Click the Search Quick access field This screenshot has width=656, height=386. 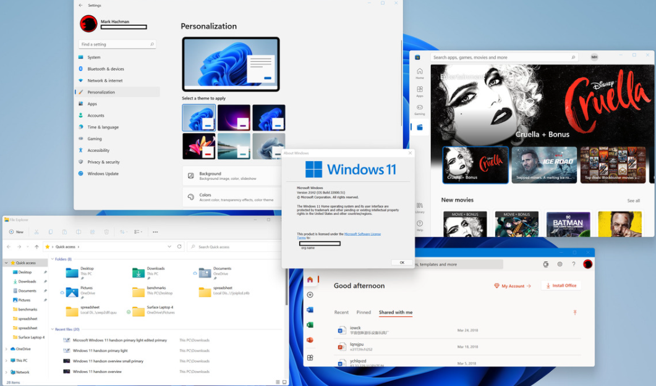point(234,247)
